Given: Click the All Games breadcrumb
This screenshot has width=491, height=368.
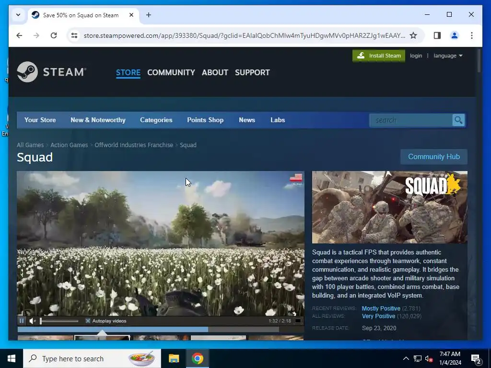Looking at the screenshot, I should 30,145.
